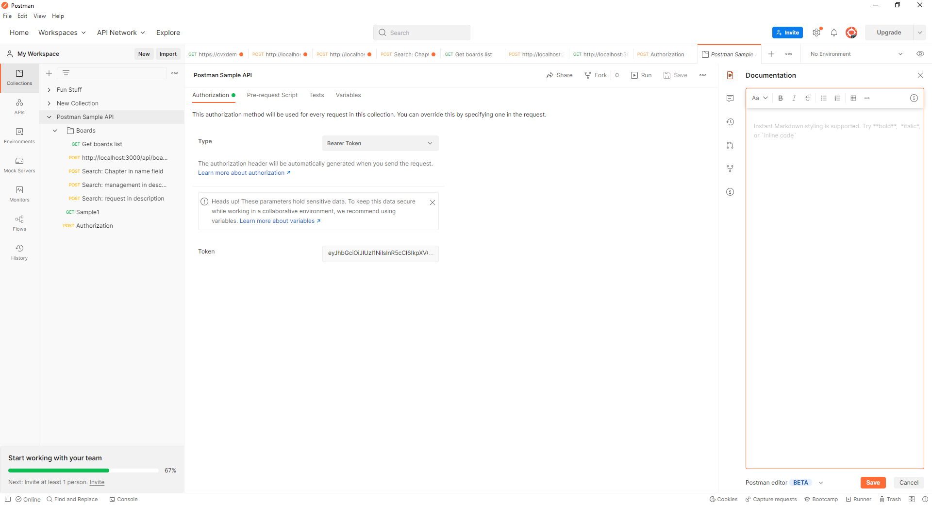This screenshot has width=932, height=505.
Task: Open the Mock Servers sidebar panel
Action: [x=19, y=165]
